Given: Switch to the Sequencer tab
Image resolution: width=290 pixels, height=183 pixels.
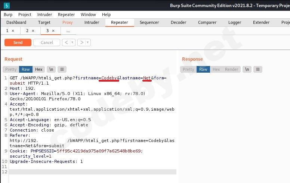Looking at the screenshot, I should pyautogui.click(x=149, y=22).
